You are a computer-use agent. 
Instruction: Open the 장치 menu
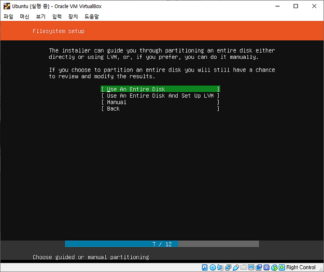click(73, 17)
